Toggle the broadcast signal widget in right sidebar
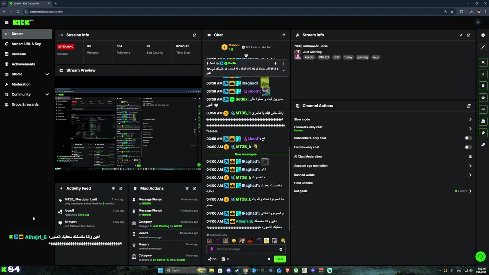489x275 pixels. pos(483,109)
